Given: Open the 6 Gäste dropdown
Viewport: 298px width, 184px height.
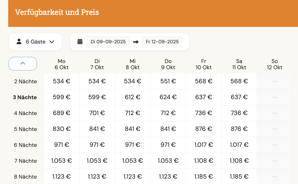Looking at the screenshot, I should pos(35,42).
